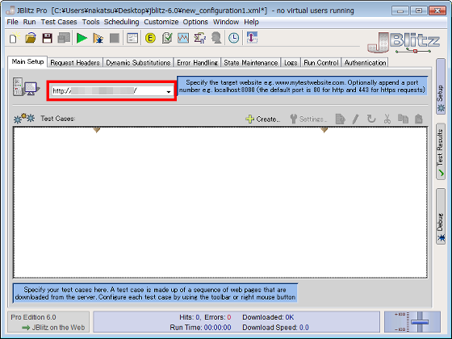Open the Options menu
452x339 pixels.
coord(195,22)
